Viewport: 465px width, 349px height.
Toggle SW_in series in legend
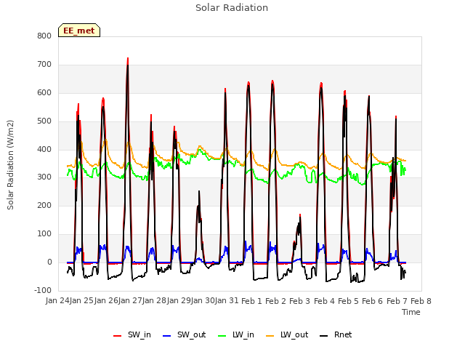click(132, 334)
